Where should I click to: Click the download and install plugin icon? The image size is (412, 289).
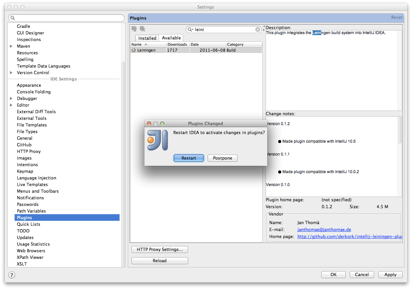tap(134, 29)
